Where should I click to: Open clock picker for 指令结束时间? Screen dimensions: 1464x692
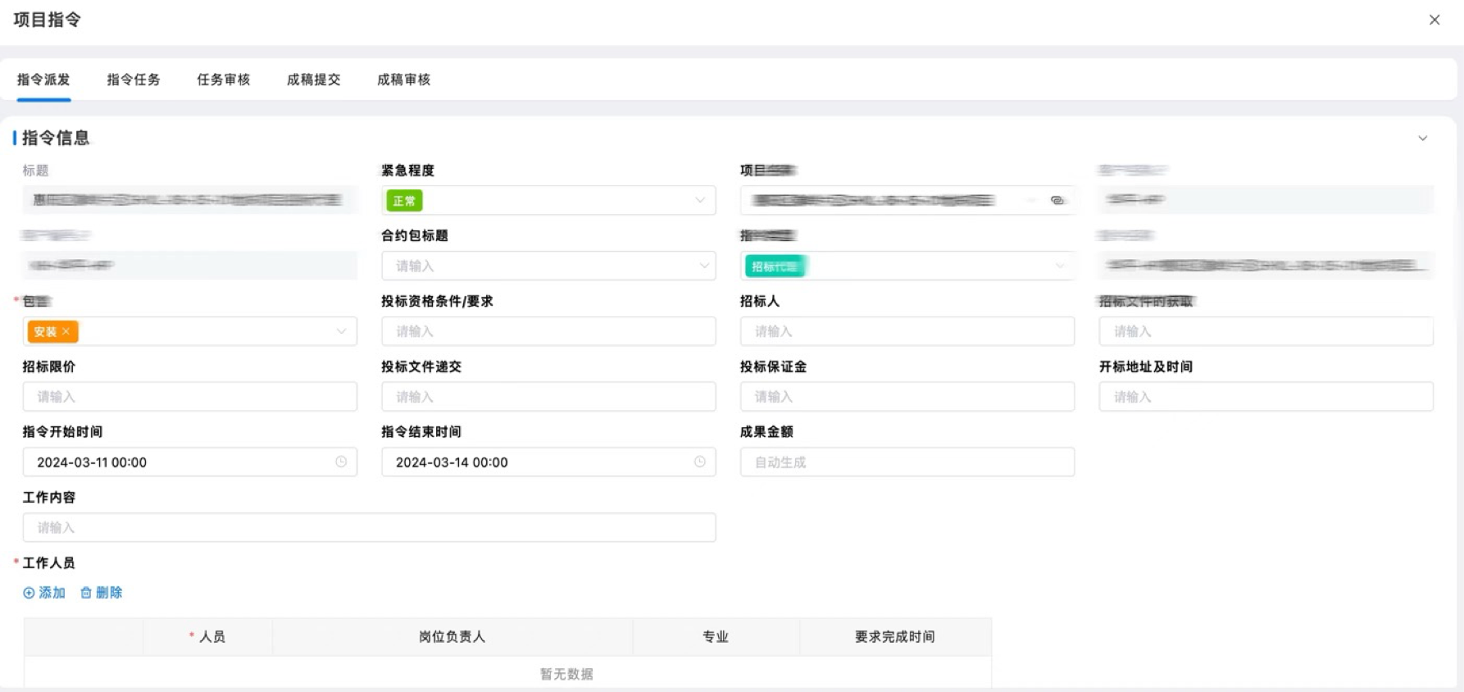click(x=699, y=462)
